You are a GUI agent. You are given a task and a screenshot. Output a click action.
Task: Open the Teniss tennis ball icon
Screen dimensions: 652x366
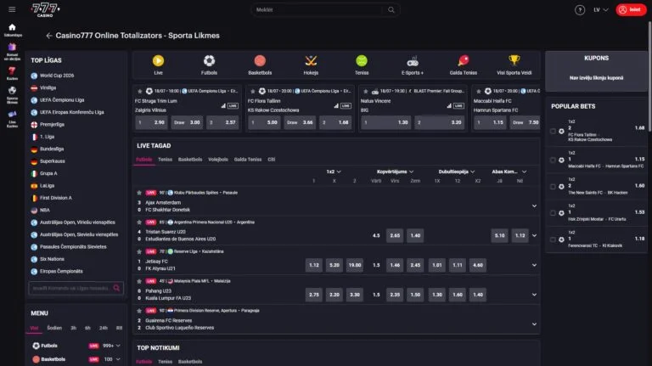[x=362, y=60]
